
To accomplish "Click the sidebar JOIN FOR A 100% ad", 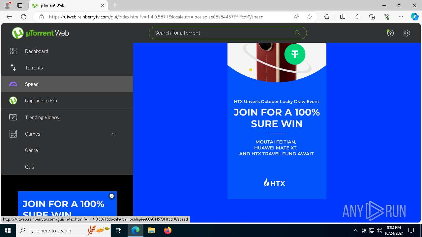I will pyautogui.click(x=67, y=204).
